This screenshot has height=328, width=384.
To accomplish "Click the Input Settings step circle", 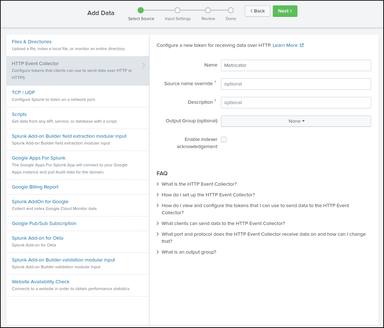I will click(177, 10).
